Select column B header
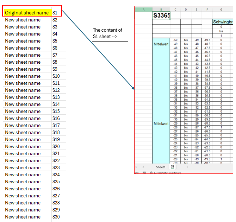The height and width of the screenshot is (222, 236). point(161,9)
